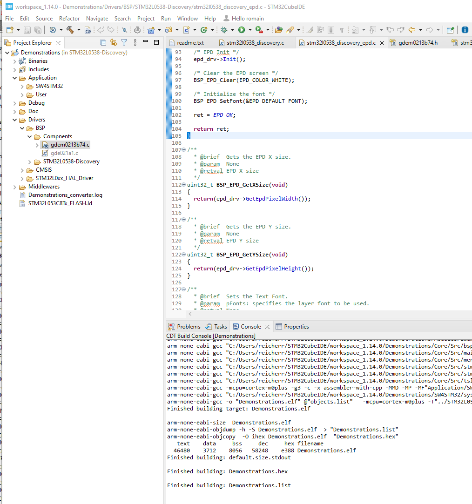The width and height of the screenshot is (472, 504).
Task: Build the project using the hammer icon
Action: pyautogui.click(x=70, y=29)
